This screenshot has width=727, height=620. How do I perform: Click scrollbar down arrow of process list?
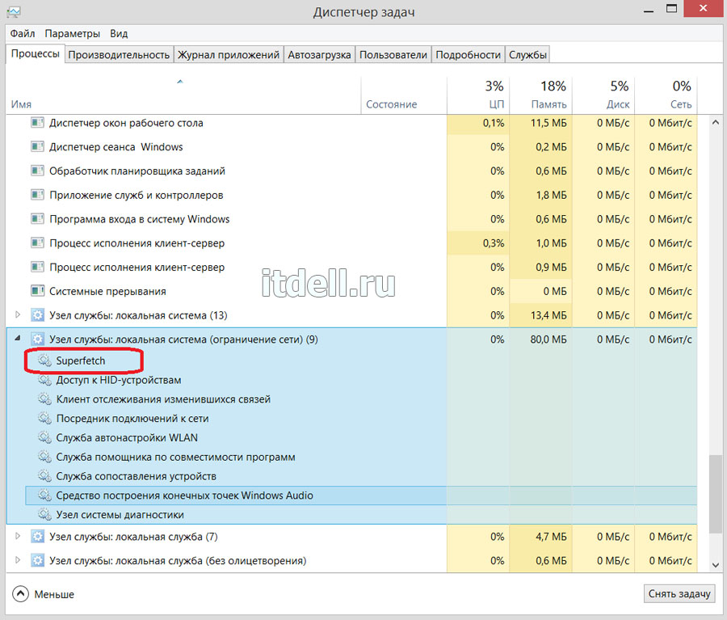click(x=715, y=565)
